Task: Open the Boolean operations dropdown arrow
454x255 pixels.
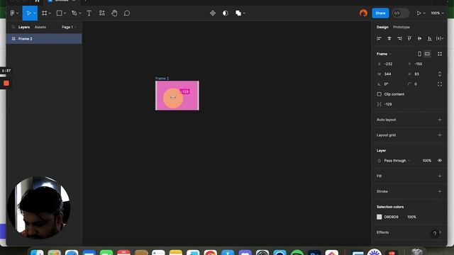Action: click(244, 13)
